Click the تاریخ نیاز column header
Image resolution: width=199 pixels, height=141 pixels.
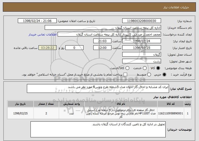[x=20, y=104]
